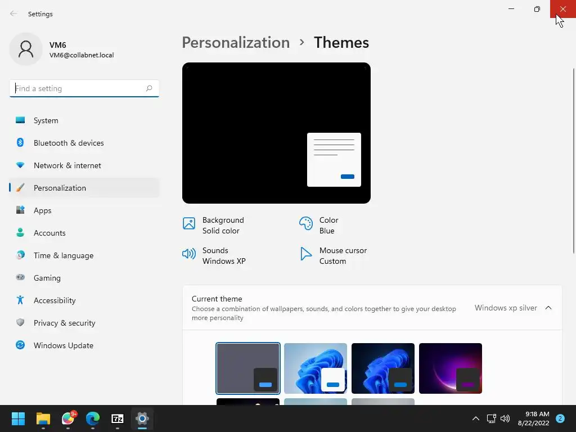This screenshot has width=576, height=432.
Task: Show hidden system tray icons
Action: [476, 418]
